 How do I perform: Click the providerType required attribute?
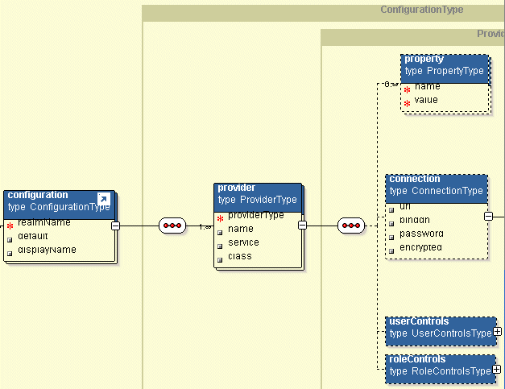tap(256, 215)
